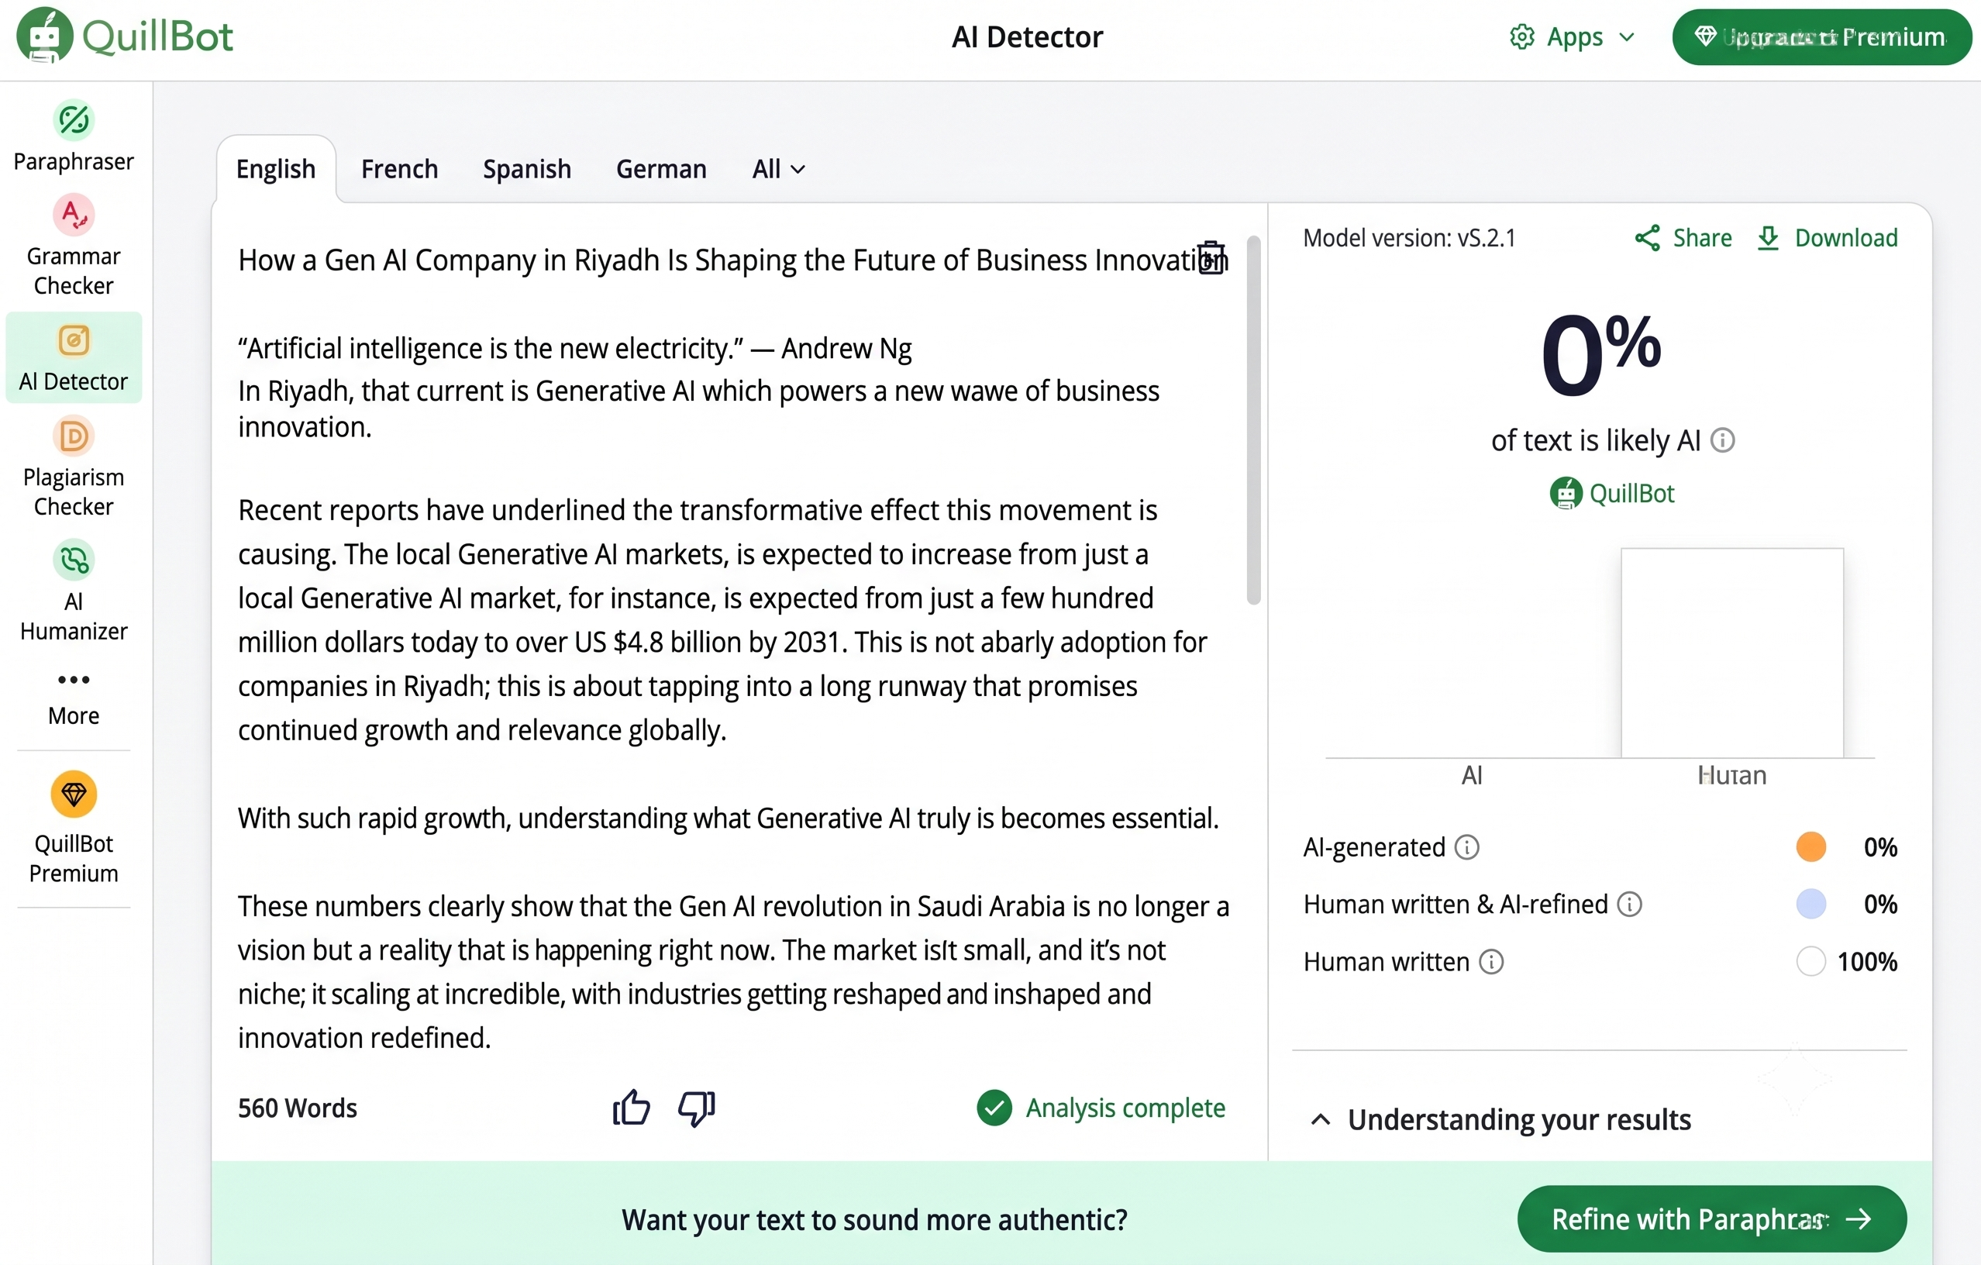The image size is (1981, 1265).
Task: Open the Apps dropdown chevron
Action: coord(1627,37)
